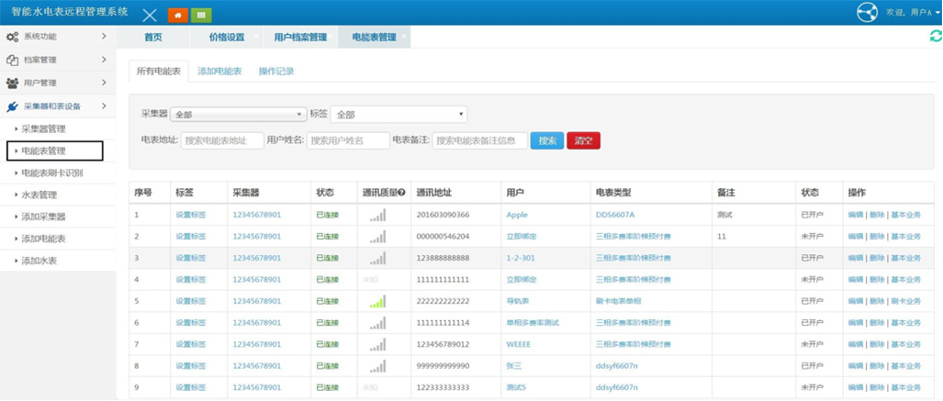943x401 pixels.
Task: Click 设置标签 in row 1
Action: (191, 215)
